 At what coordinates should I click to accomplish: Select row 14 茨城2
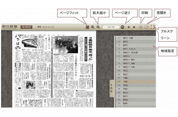pyautogui.click(x=136, y=85)
